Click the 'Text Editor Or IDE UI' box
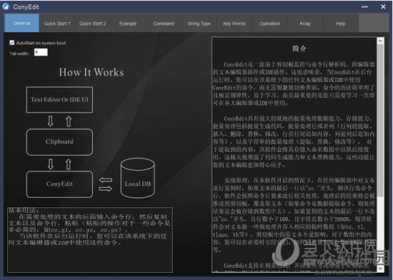The width and height of the screenshot is (393, 280). (x=59, y=99)
